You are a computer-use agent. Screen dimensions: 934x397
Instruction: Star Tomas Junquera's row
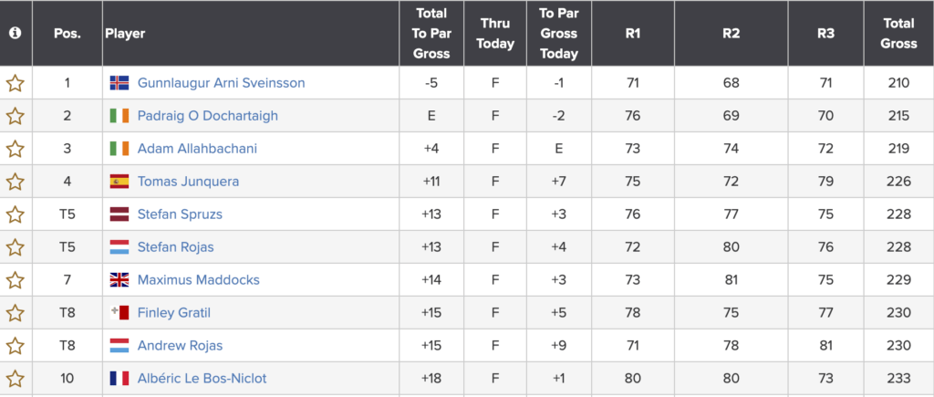[x=16, y=182]
